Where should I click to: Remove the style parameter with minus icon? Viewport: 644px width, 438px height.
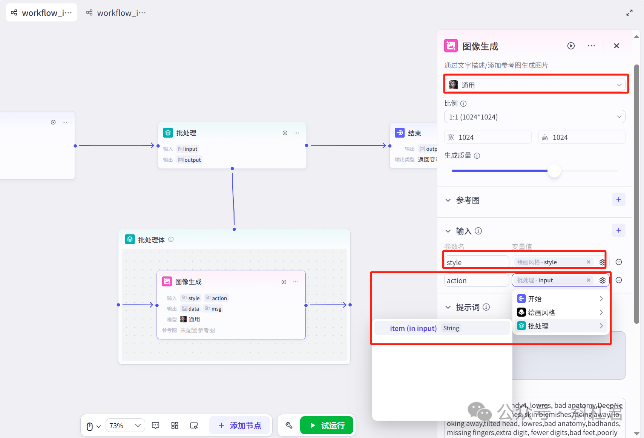618,262
